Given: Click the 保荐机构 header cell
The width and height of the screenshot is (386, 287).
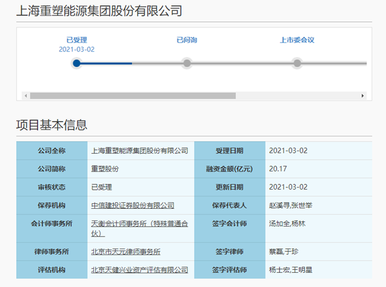Looking at the screenshot, I should [x=52, y=205].
